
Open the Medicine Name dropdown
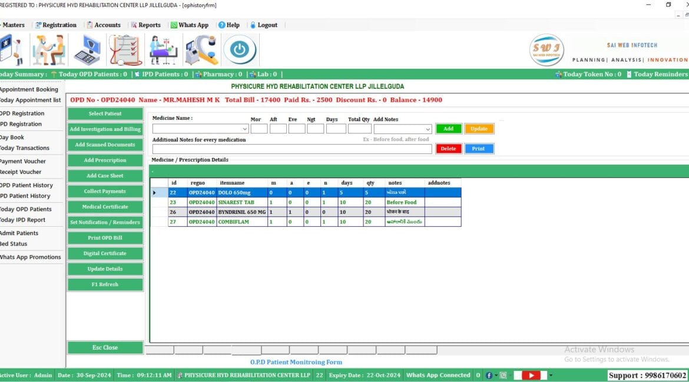(244, 128)
